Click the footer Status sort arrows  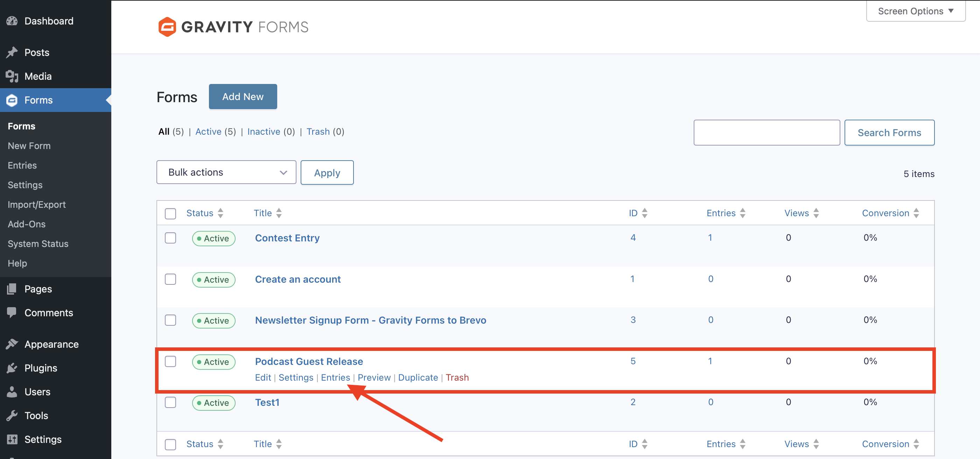point(220,444)
